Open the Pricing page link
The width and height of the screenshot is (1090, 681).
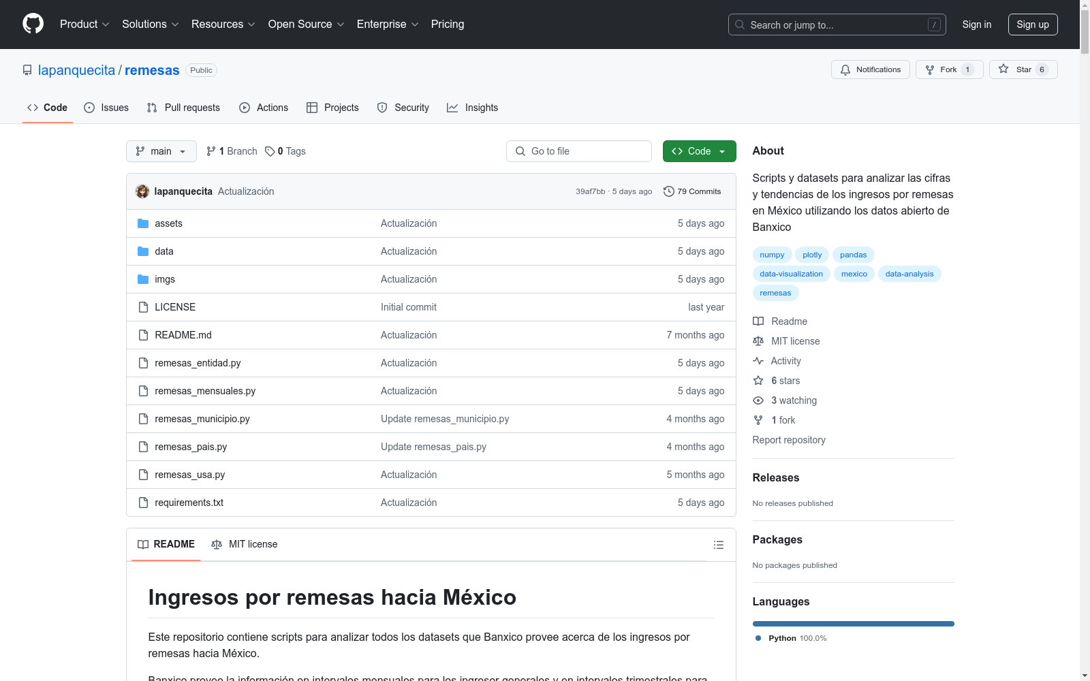click(448, 25)
